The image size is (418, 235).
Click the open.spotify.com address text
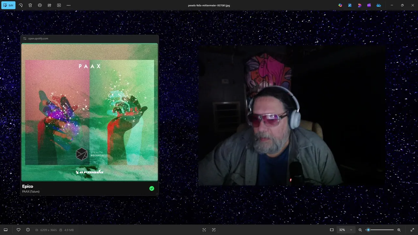[38, 39]
